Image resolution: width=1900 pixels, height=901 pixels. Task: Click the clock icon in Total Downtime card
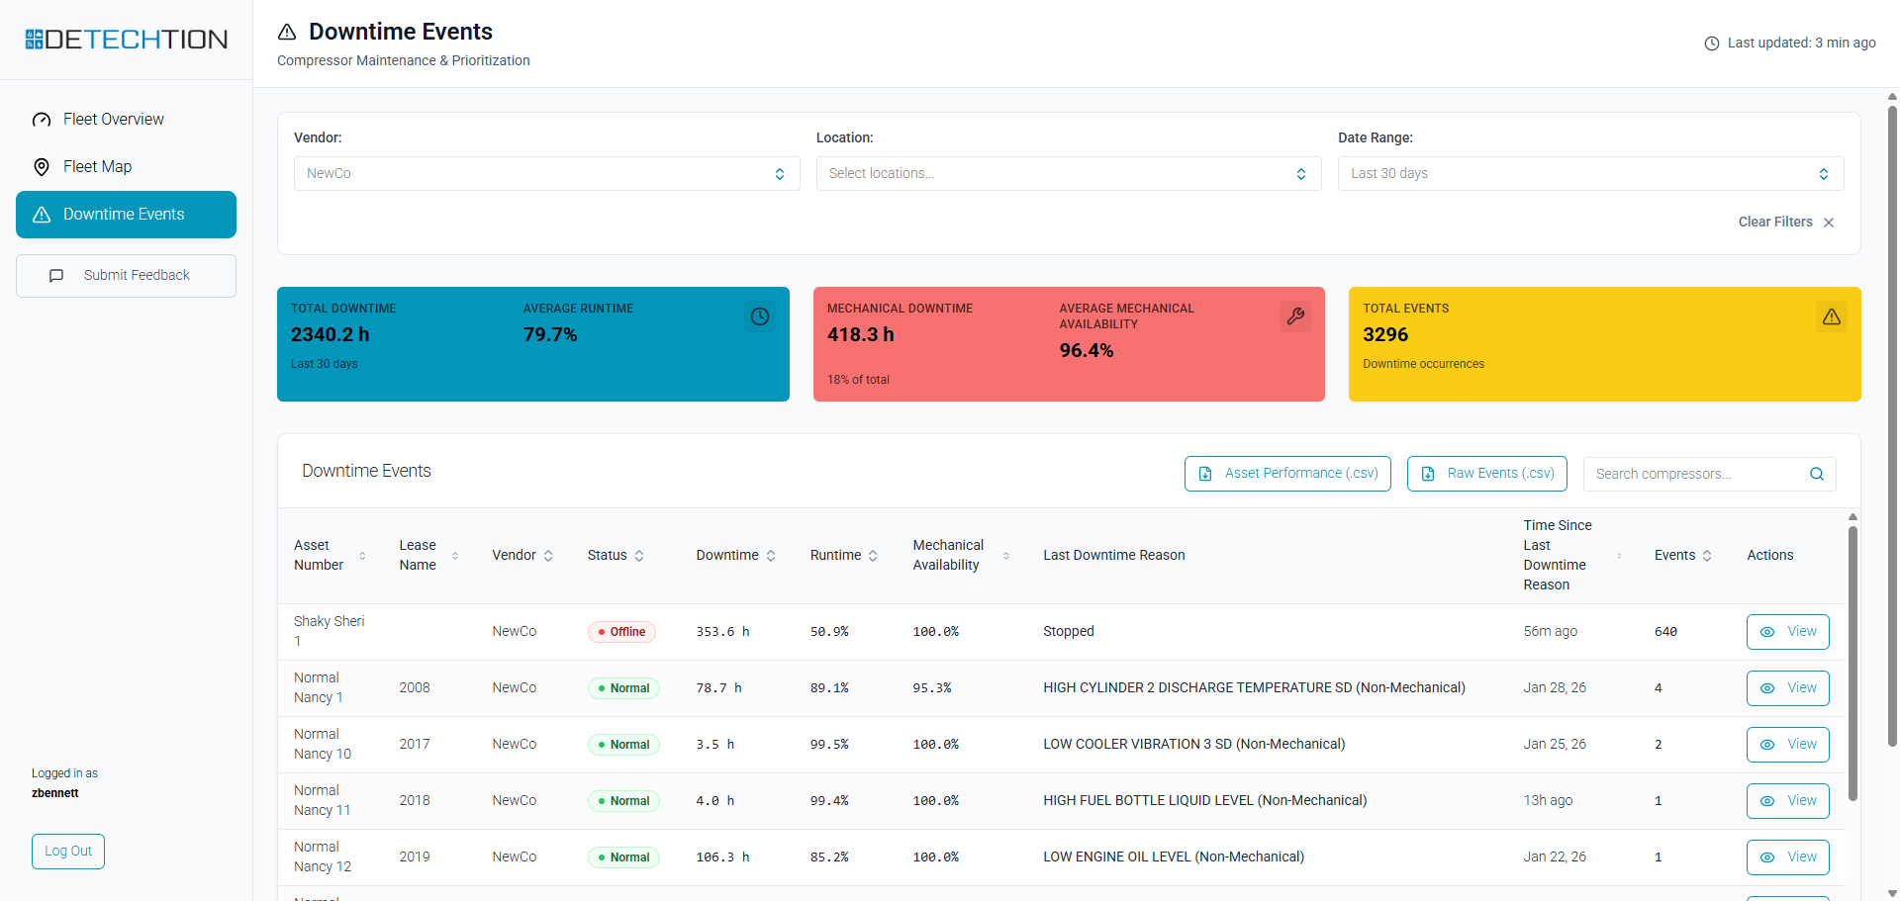(x=759, y=316)
